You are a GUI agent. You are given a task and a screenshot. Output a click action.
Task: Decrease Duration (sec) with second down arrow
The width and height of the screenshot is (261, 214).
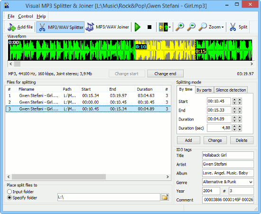(240, 130)
